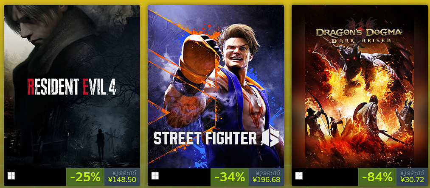Click the -84% discount badge

point(377,177)
